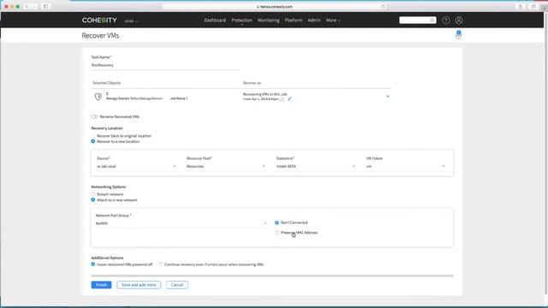Click the Finish button
The height and width of the screenshot is (308, 548).
(101, 285)
